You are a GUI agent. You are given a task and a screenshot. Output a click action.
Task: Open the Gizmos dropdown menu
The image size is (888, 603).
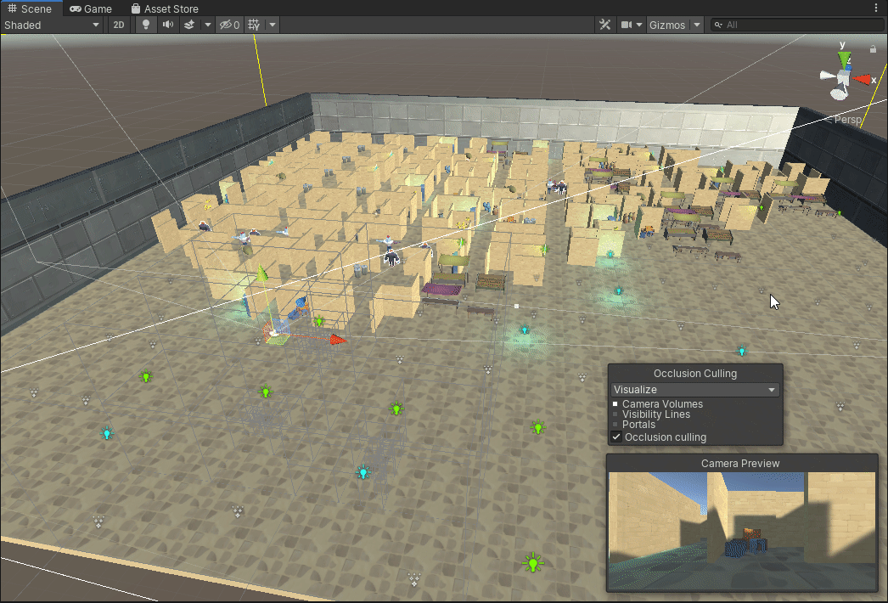pyautogui.click(x=673, y=25)
